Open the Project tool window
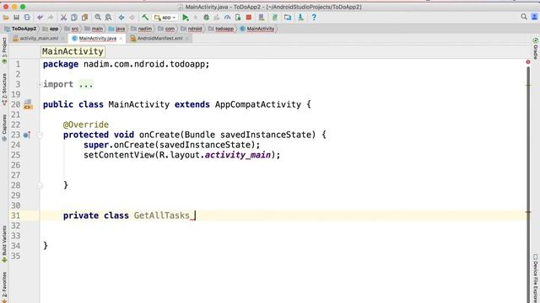Screen dimensions: 540x303 pyautogui.click(x=4, y=50)
